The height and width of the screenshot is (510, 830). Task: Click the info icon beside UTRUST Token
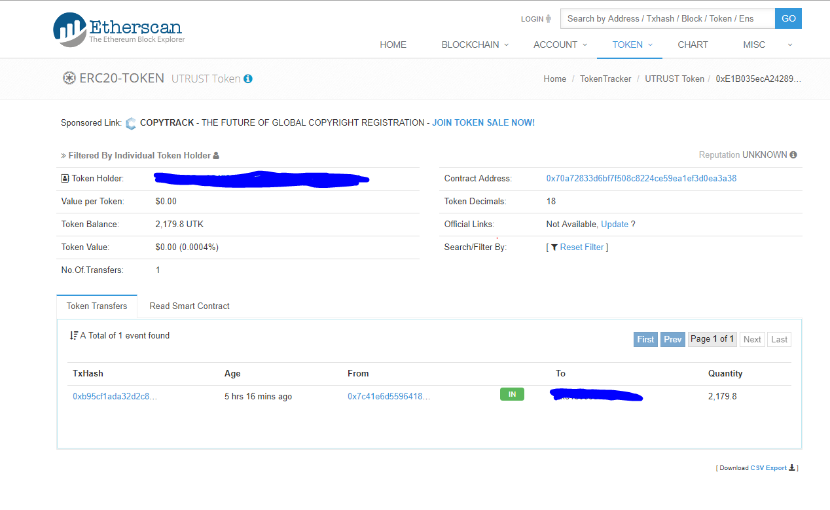(x=248, y=79)
